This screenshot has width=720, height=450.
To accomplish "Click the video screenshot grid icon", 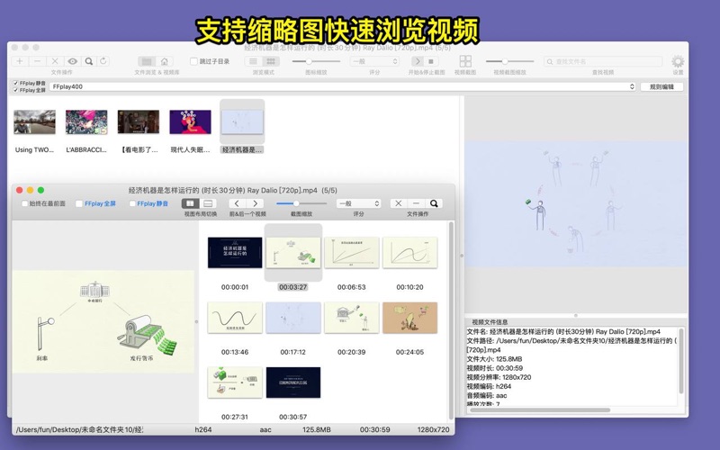I will coord(465,61).
